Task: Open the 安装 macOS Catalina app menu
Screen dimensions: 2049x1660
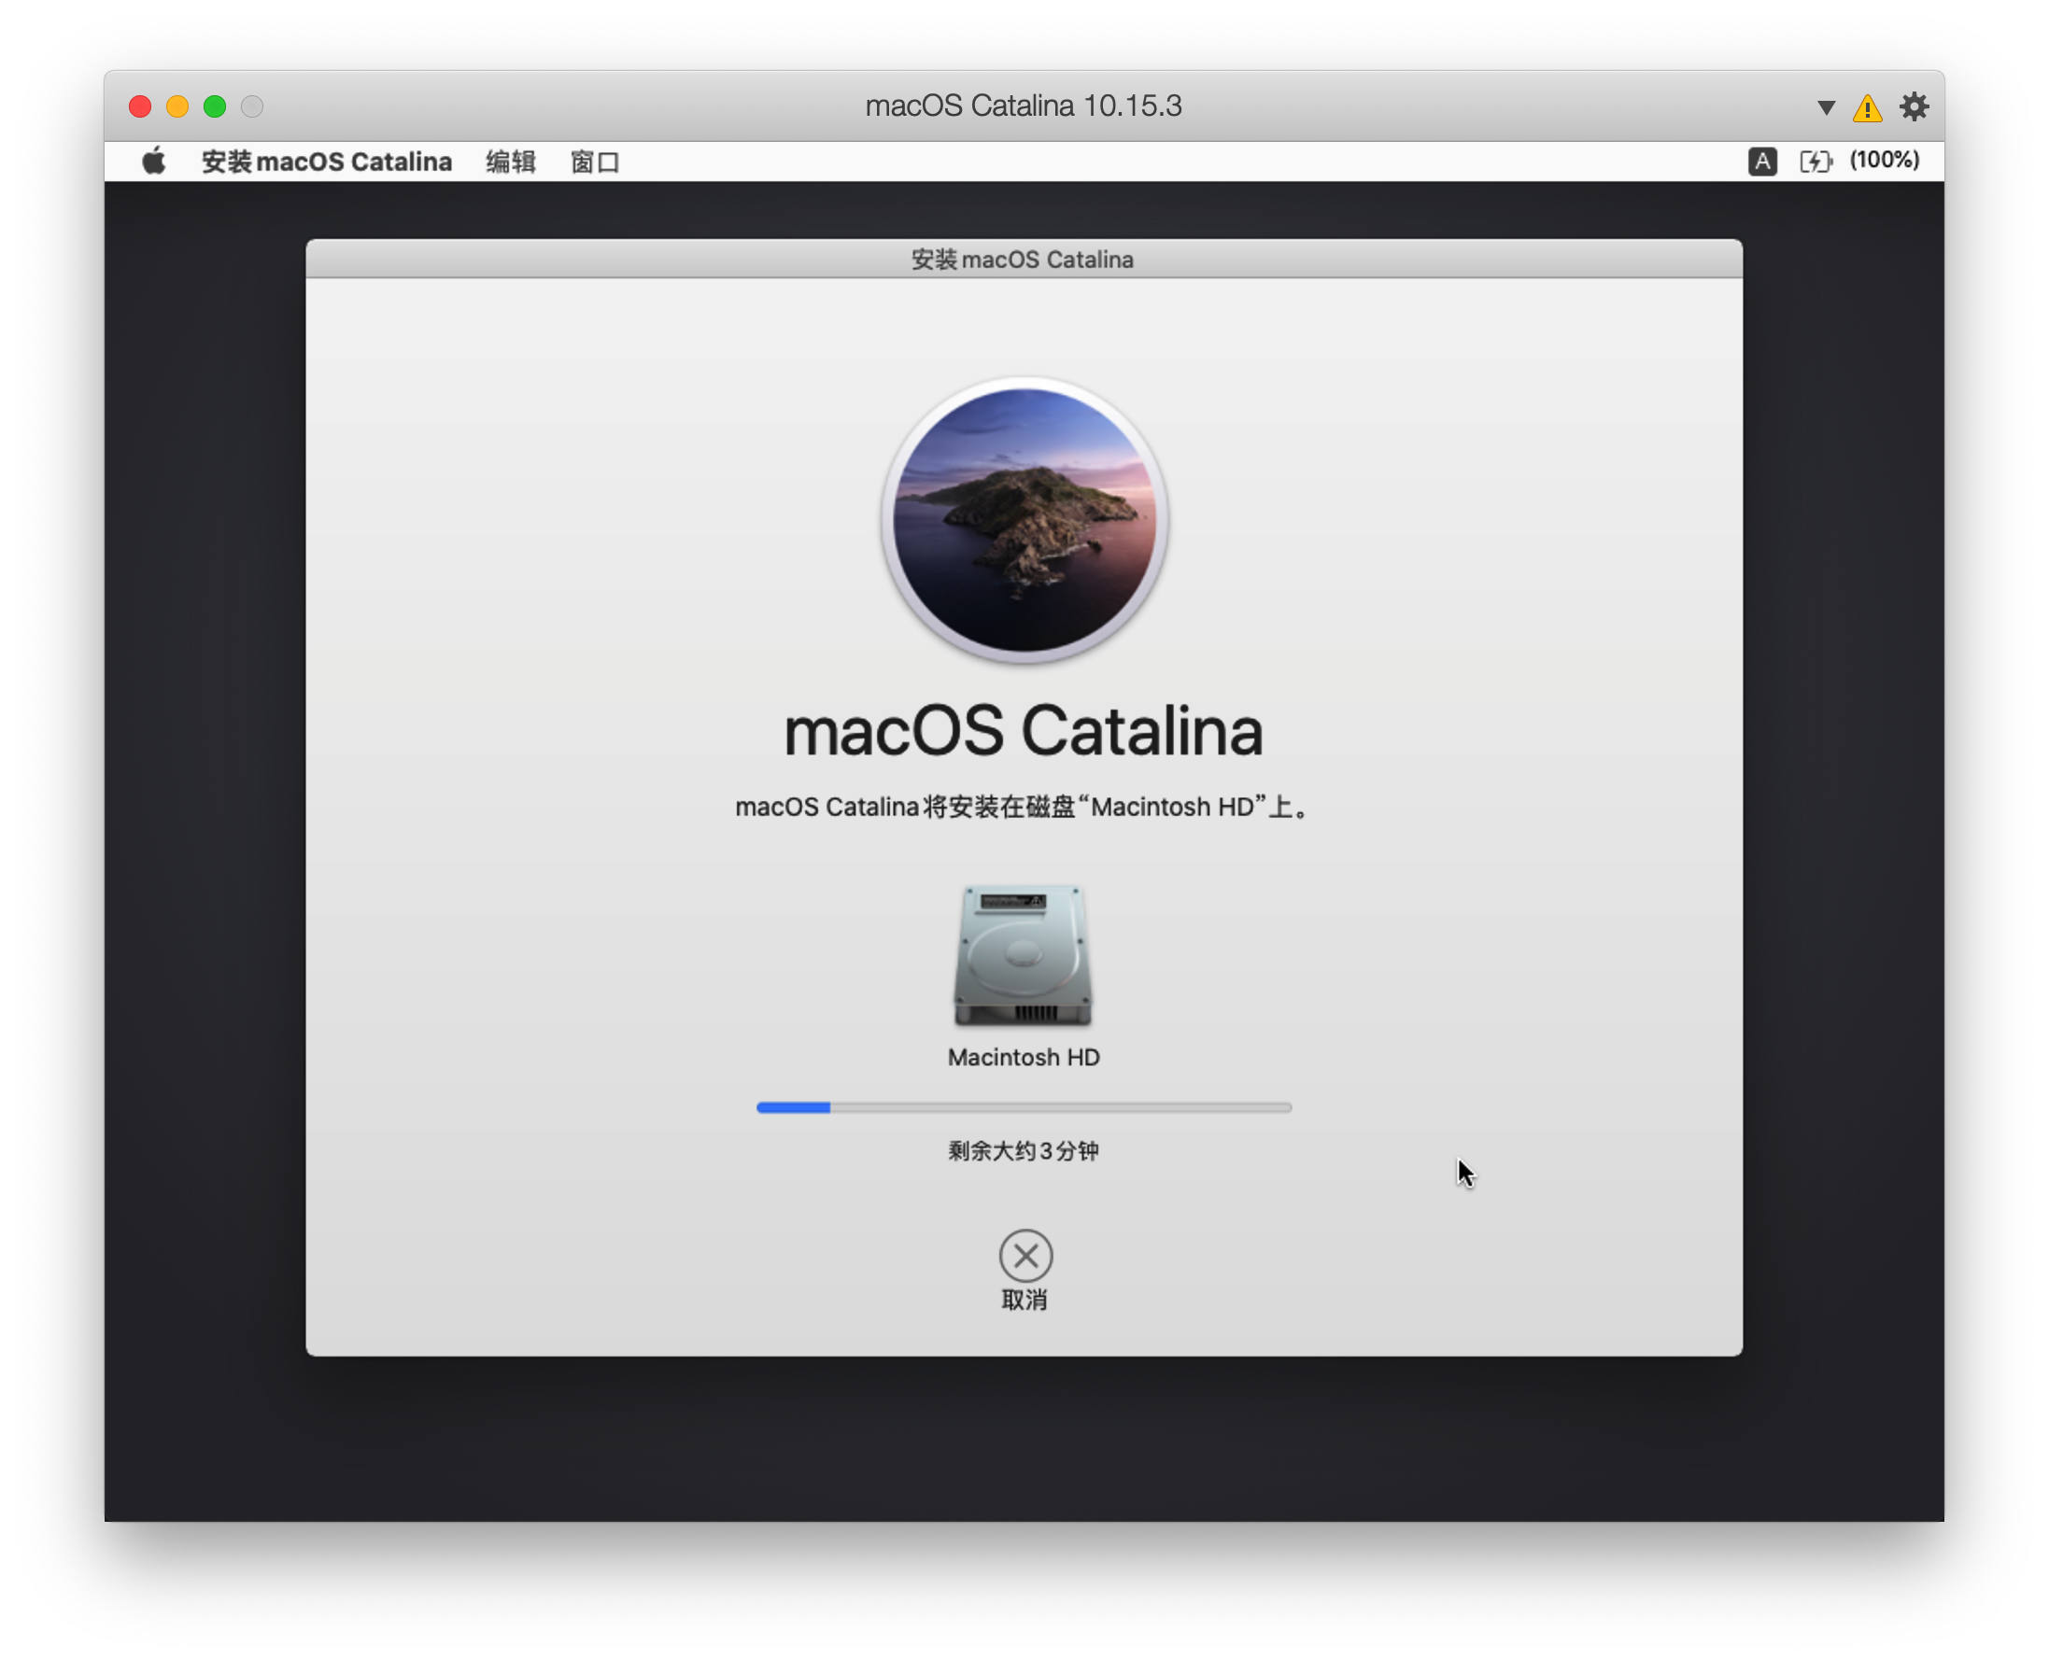Action: point(326,162)
